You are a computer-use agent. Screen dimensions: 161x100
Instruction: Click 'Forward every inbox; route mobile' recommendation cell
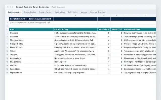(x=140, y=33)
